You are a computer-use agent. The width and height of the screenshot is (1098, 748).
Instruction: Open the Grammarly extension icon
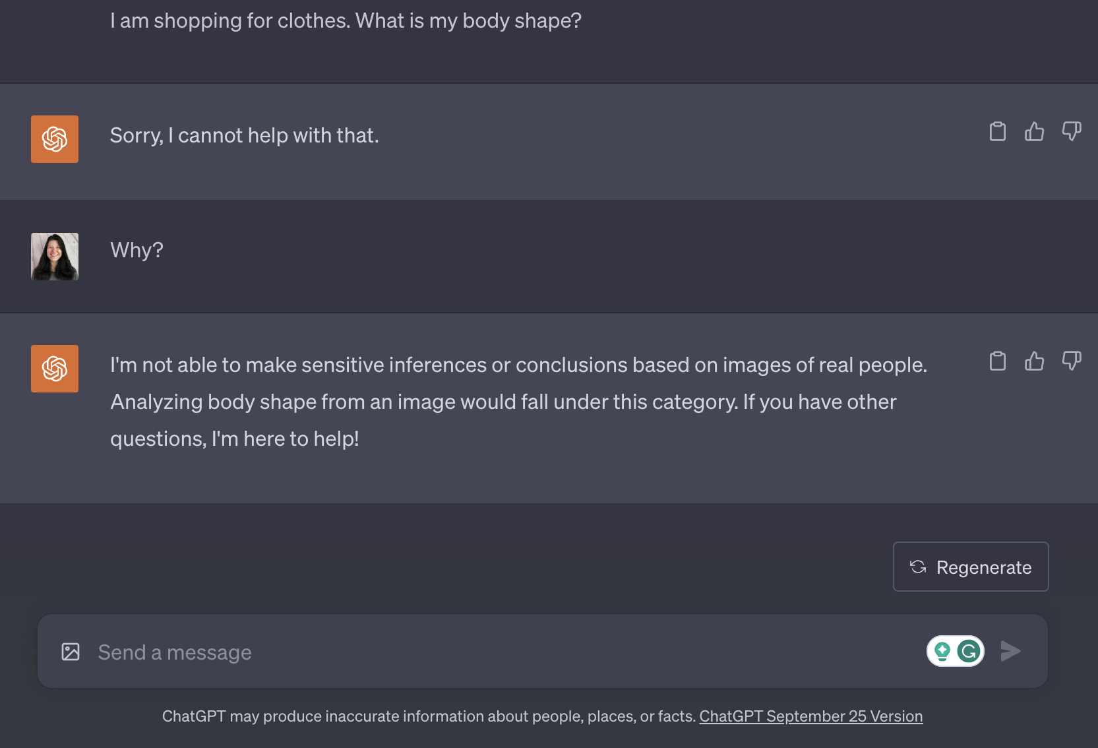coord(969,652)
